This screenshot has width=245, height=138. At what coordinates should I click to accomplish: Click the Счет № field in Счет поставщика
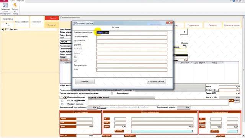tap(84, 119)
